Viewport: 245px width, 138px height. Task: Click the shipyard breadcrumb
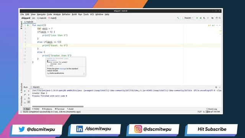(26, 18)
